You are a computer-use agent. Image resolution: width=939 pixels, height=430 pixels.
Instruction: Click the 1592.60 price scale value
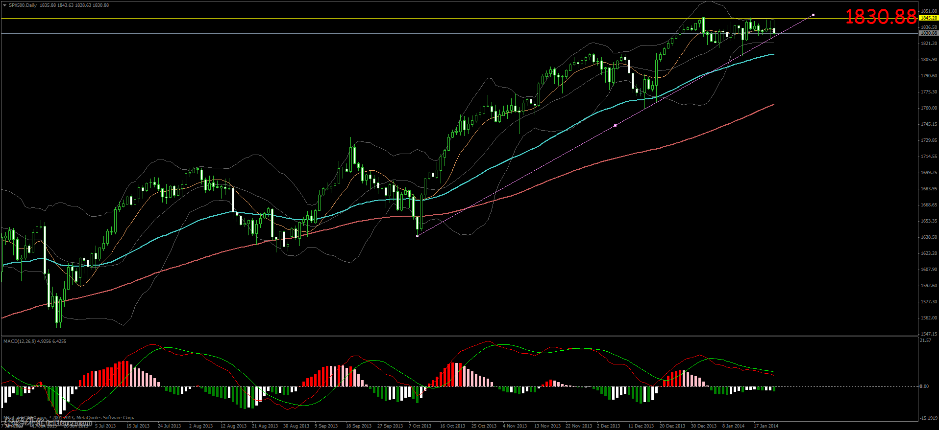(929, 286)
